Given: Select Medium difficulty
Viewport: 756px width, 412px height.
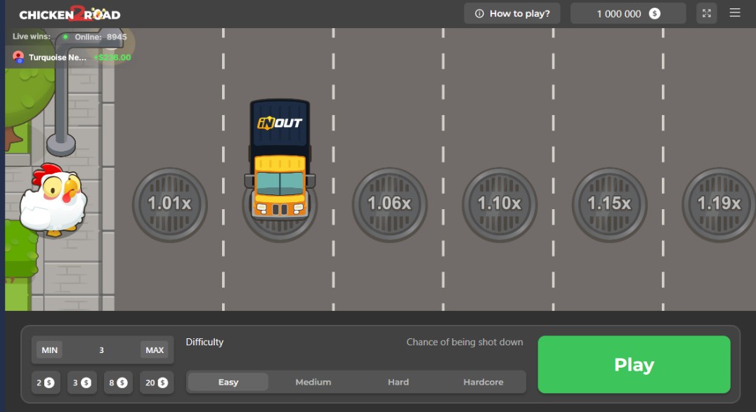Looking at the screenshot, I should (x=313, y=382).
